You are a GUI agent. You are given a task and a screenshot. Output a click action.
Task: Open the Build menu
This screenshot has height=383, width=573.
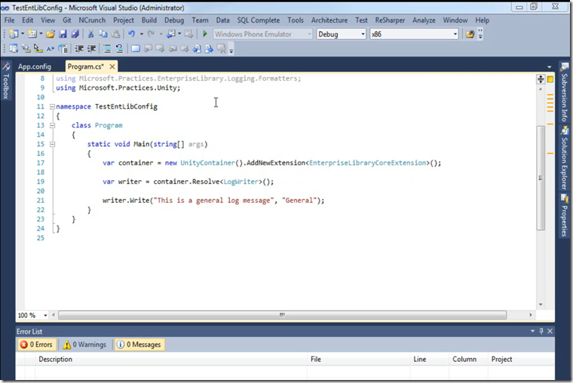(x=149, y=20)
